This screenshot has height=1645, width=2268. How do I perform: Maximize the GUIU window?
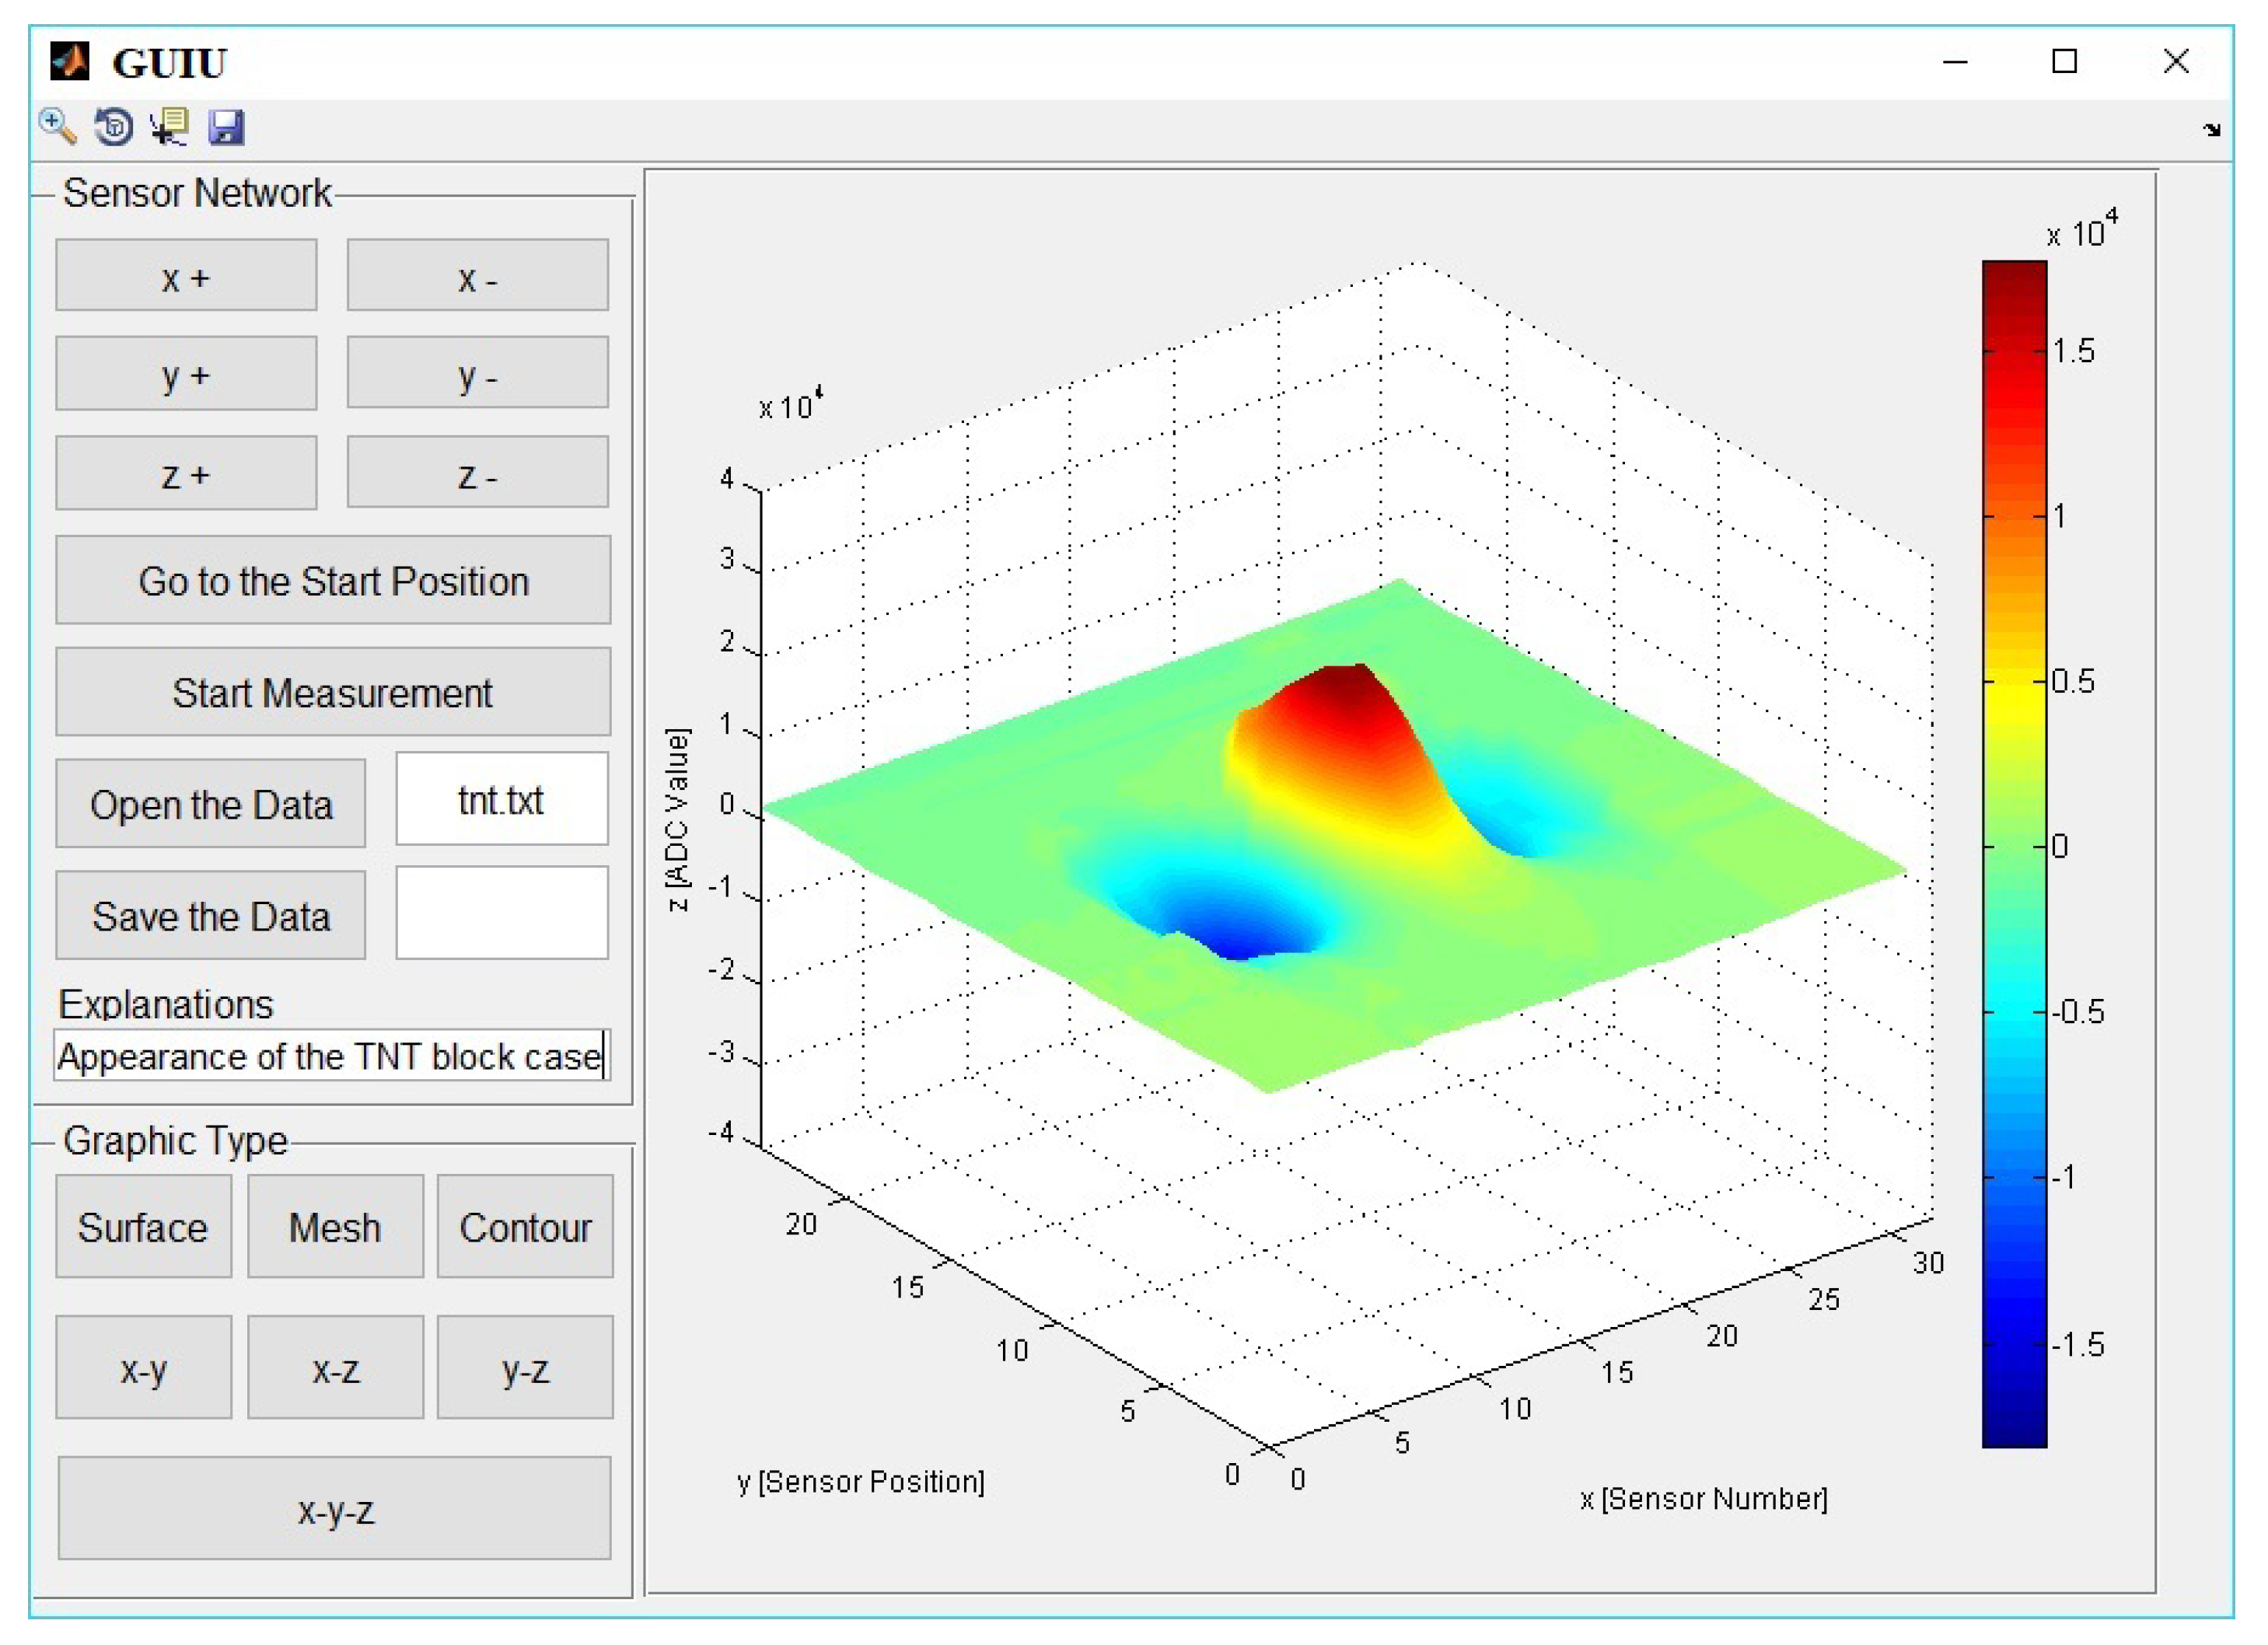point(2064,61)
